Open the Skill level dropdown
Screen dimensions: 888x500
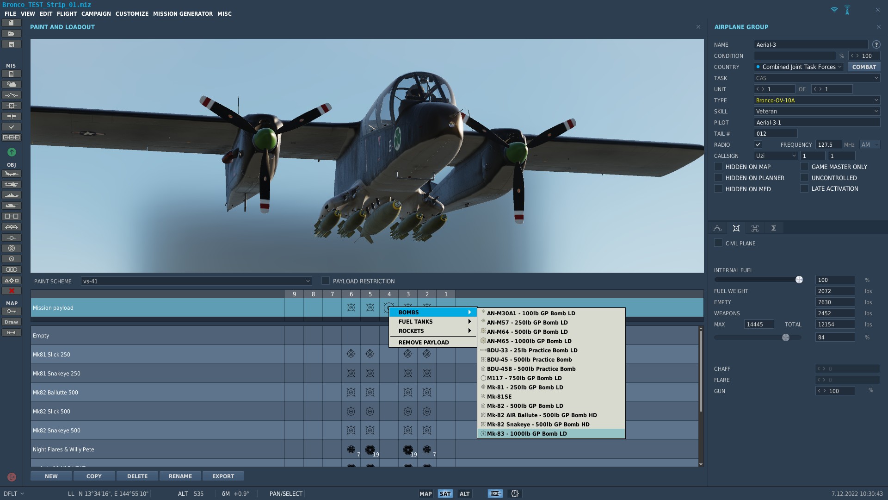(x=817, y=112)
